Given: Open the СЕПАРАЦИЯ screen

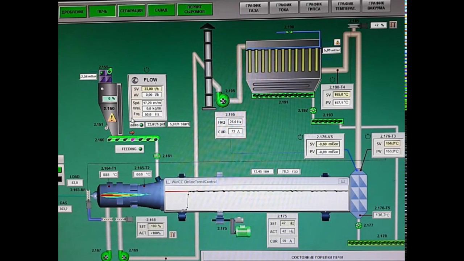Looking at the screenshot, I should point(131,11).
